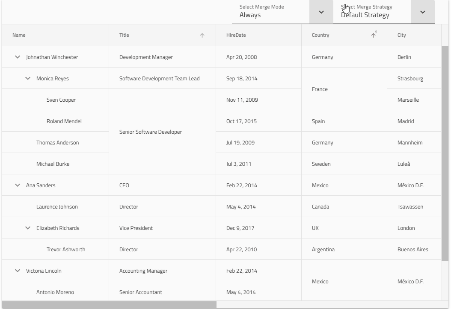This screenshot has width=451, height=309.
Task: Collapse the Johnathan Winchester row
Action: [x=18, y=57]
